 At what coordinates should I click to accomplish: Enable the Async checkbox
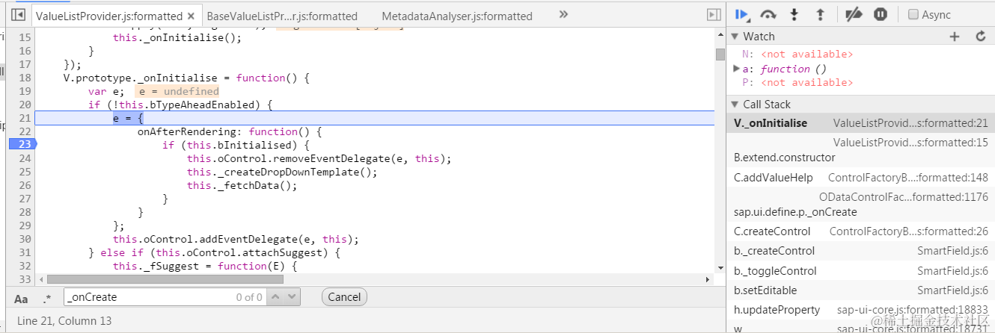(913, 14)
